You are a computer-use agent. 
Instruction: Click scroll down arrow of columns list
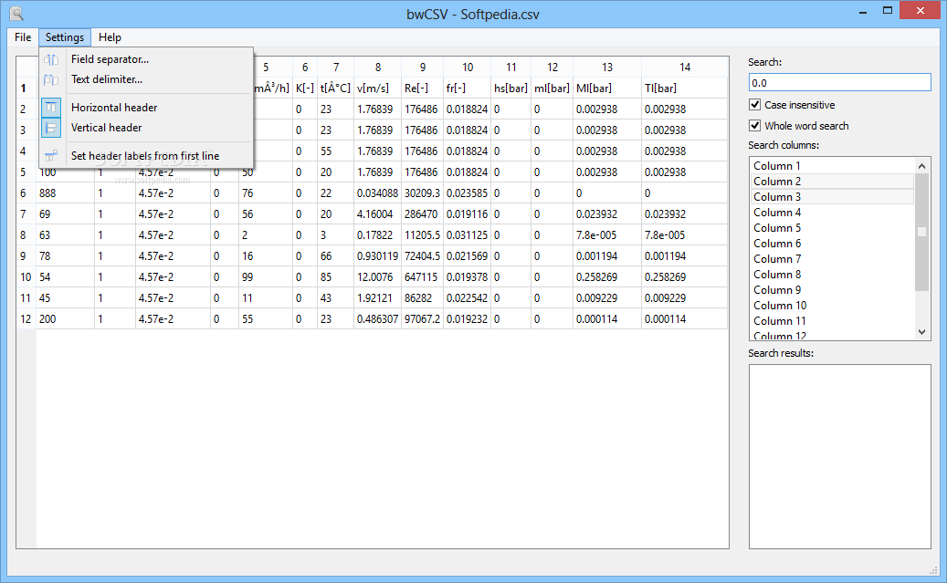[x=921, y=332]
